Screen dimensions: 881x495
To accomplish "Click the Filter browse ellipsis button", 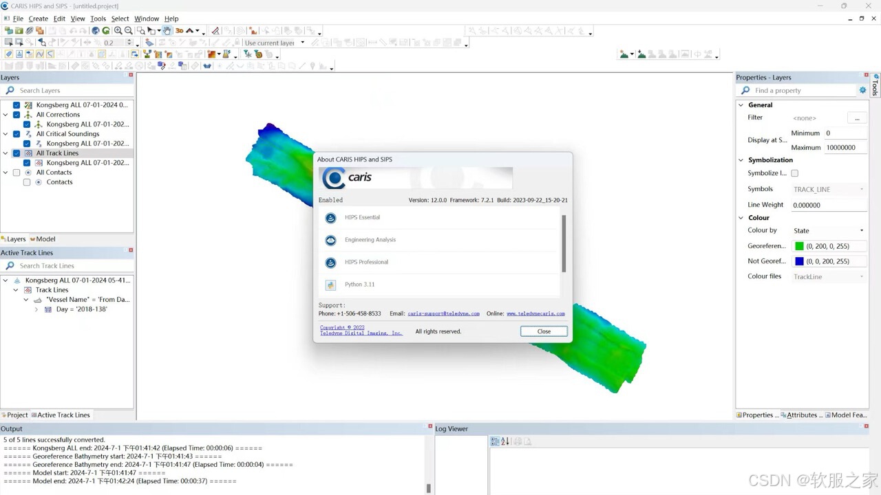I will (857, 118).
